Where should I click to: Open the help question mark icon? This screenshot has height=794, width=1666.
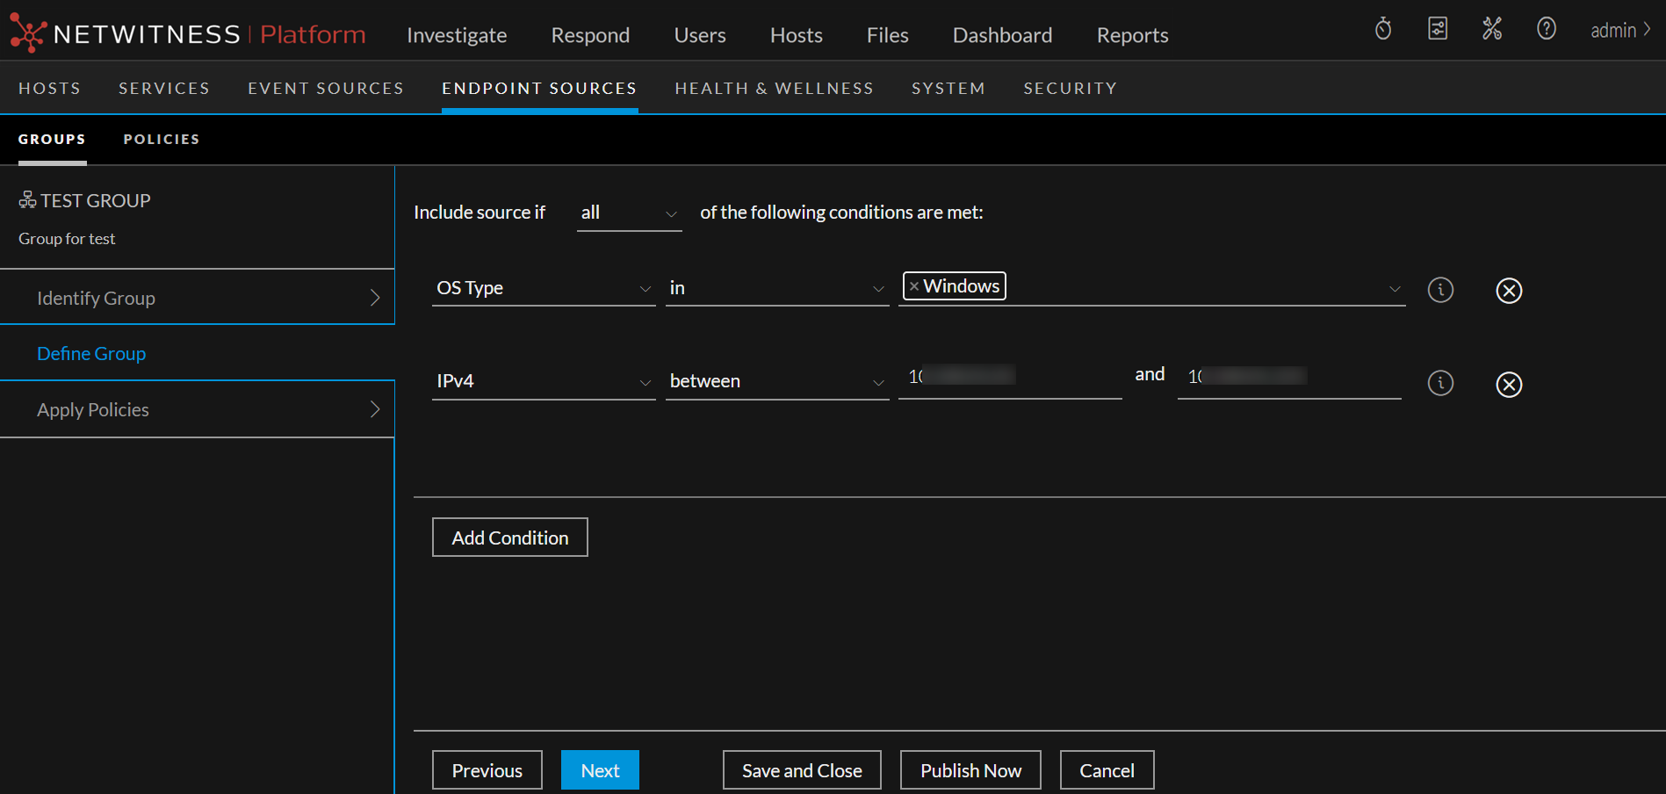[x=1547, y=29]
